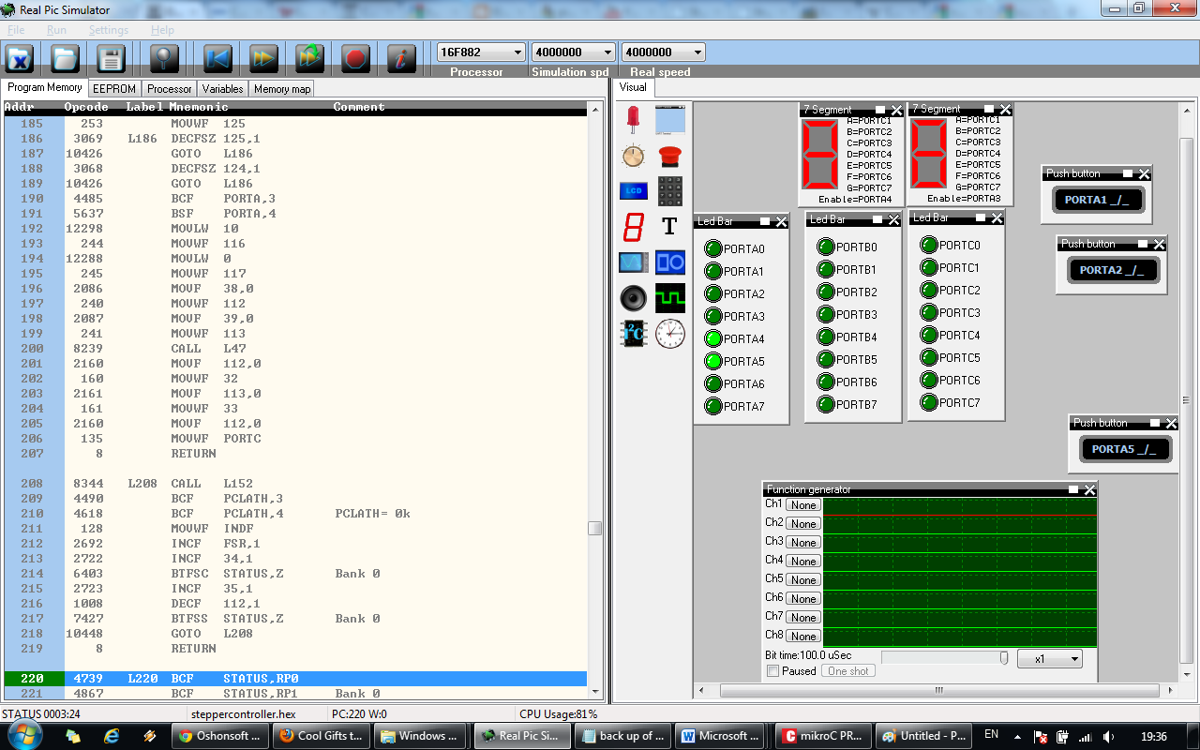
Task: Open Oshonsoft Chrome item in taskbar
Action: (x=221, y=736)
